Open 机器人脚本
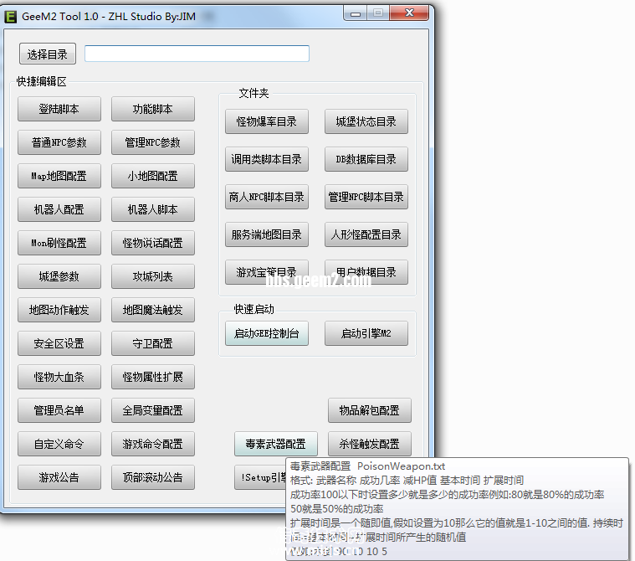This screenshot has width=635, height=561. 153,209
